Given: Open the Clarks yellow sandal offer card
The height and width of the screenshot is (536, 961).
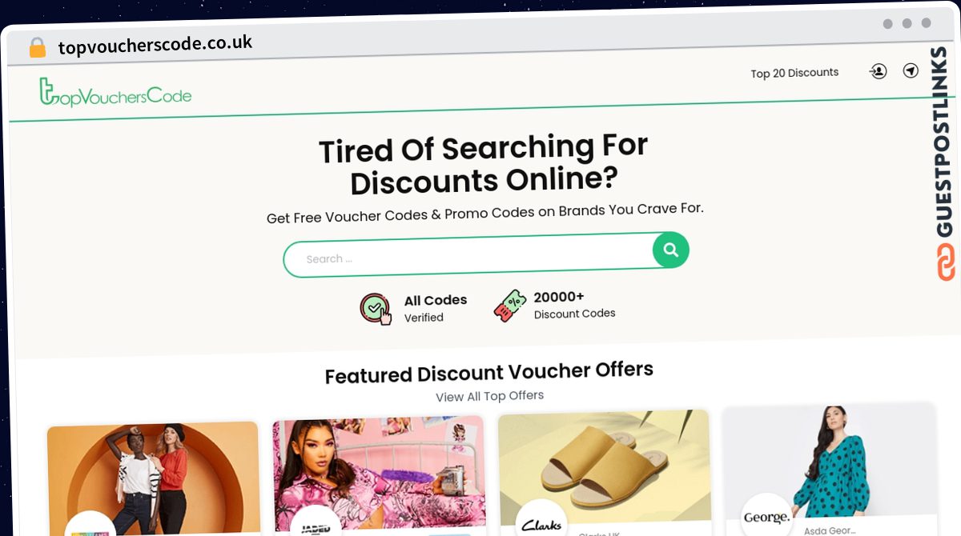Looking at the screenshot, I should pos(605,472).
